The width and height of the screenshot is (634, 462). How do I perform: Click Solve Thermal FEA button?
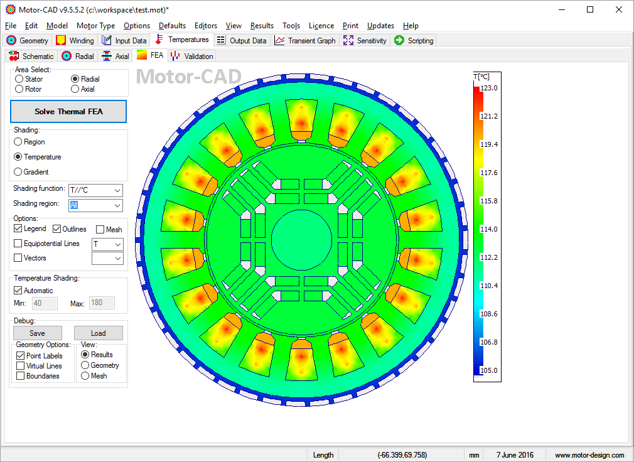coord(68,112)
